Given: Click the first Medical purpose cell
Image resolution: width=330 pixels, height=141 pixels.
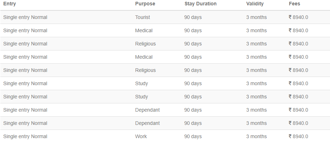Looking at the screenshot, I should click(x=144, y=30).
